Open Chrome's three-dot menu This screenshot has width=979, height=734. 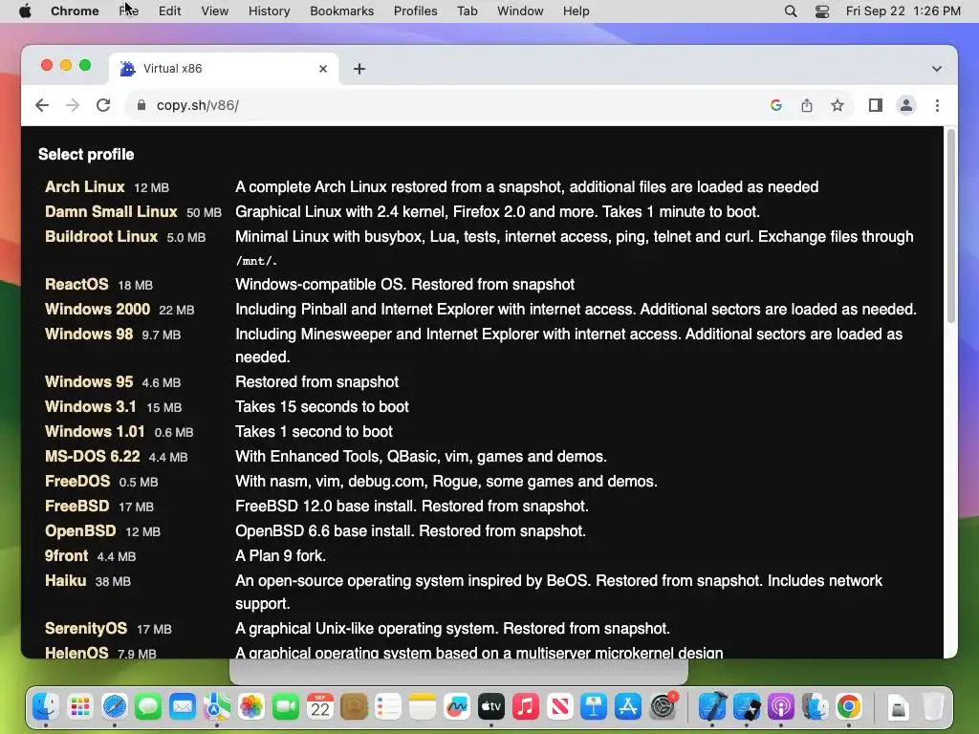coord(937,105)
